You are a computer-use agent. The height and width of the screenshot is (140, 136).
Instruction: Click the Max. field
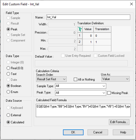(x=62, y=49)
